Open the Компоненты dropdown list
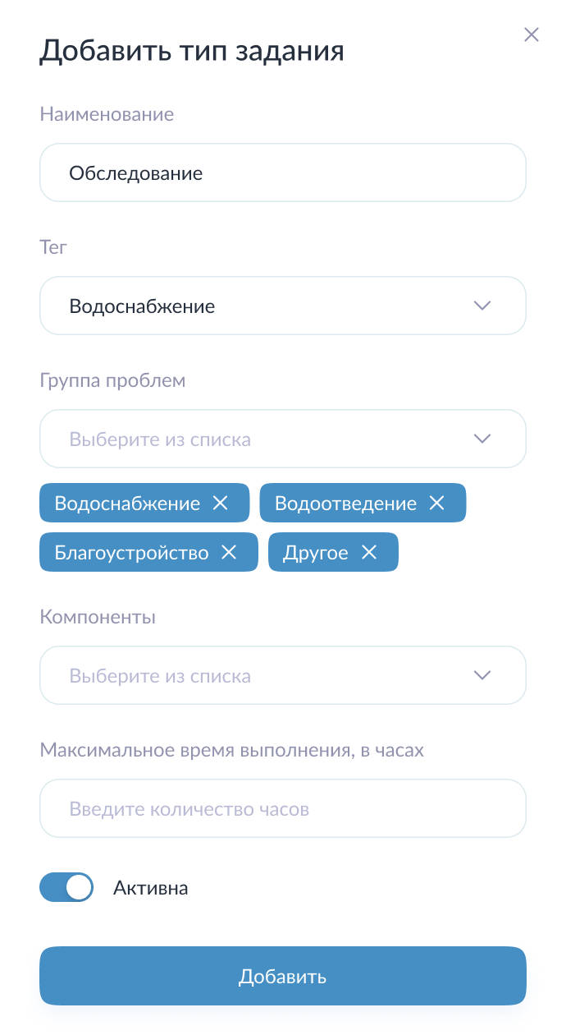This screenshot has height=1035, width=566. pyautogui.click(x=283, y=674)
